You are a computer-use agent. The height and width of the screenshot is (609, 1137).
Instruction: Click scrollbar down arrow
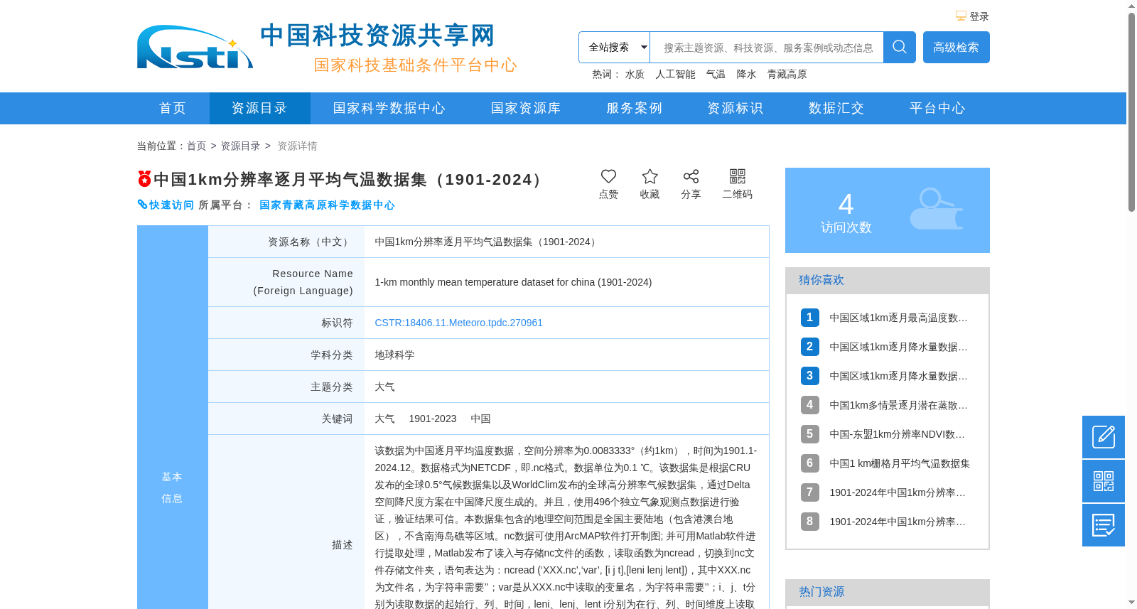click(x=1131, y=603)
